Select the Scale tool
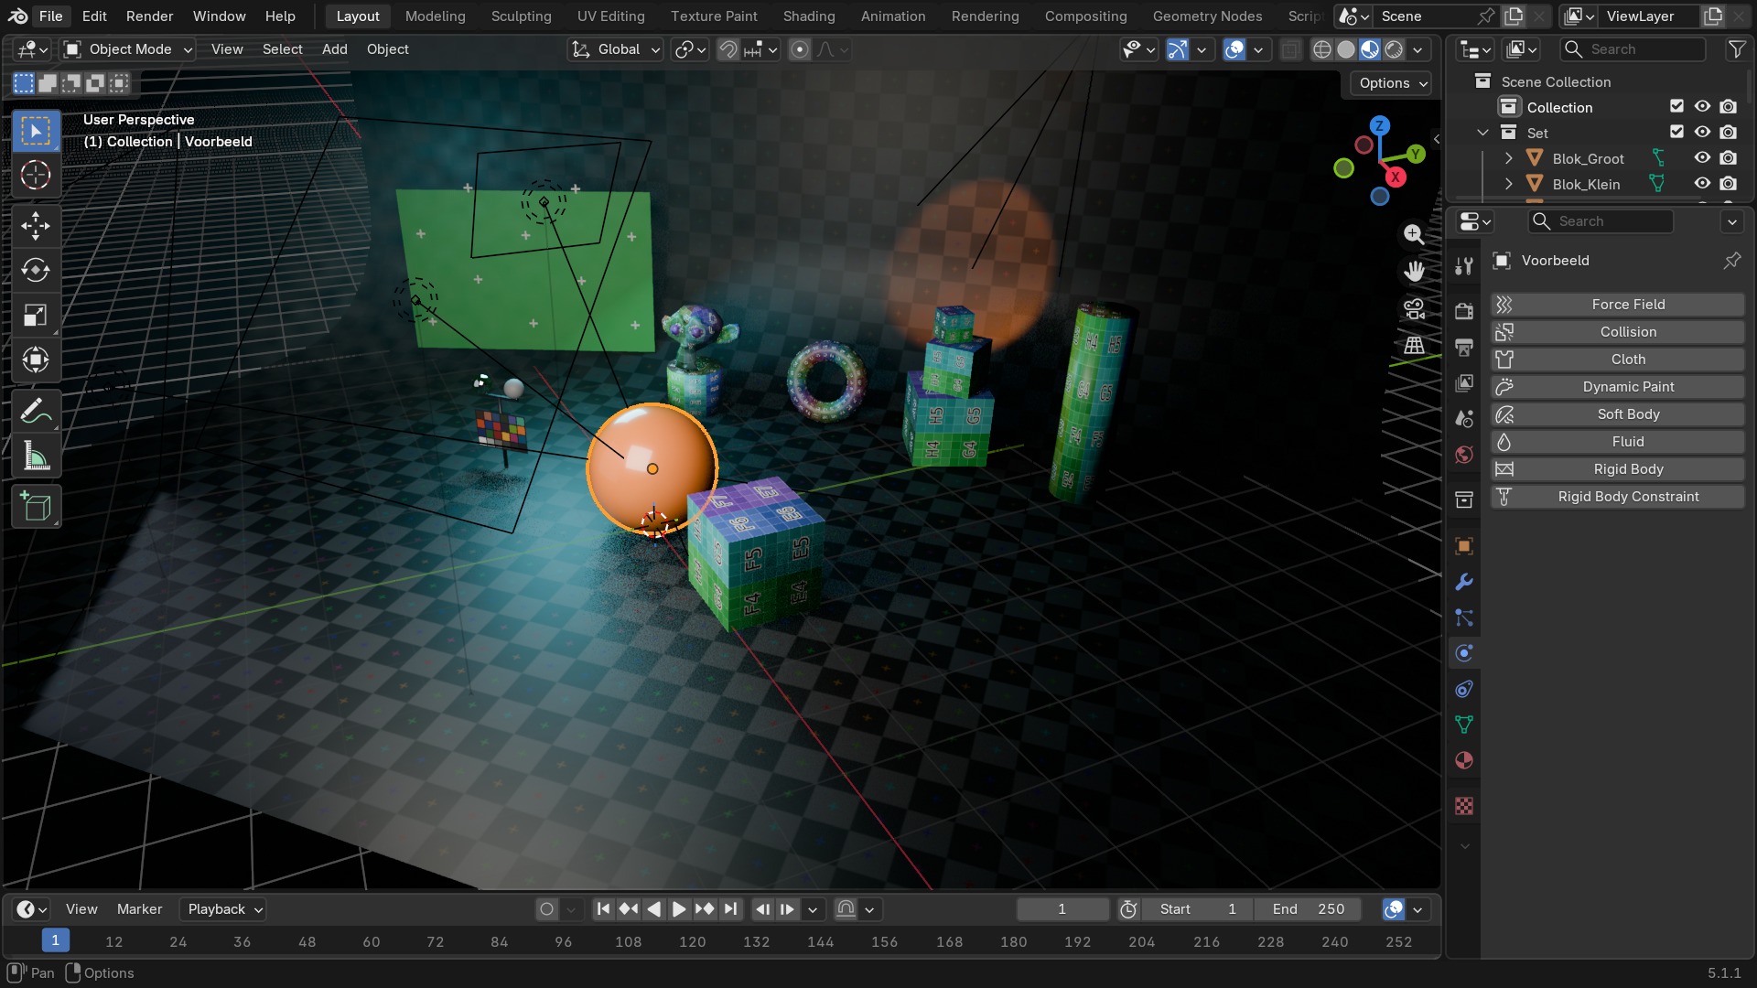Viewport: 1757px width, 988px height. [36, 316]
